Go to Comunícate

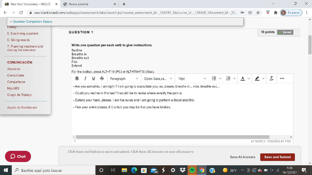point(15,76)
